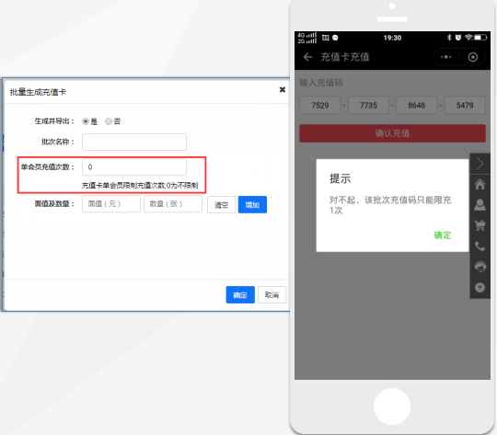Tap the phone call sidebar icon
Image resolution: width=497 pixels, height=435 pixels.
480,246
